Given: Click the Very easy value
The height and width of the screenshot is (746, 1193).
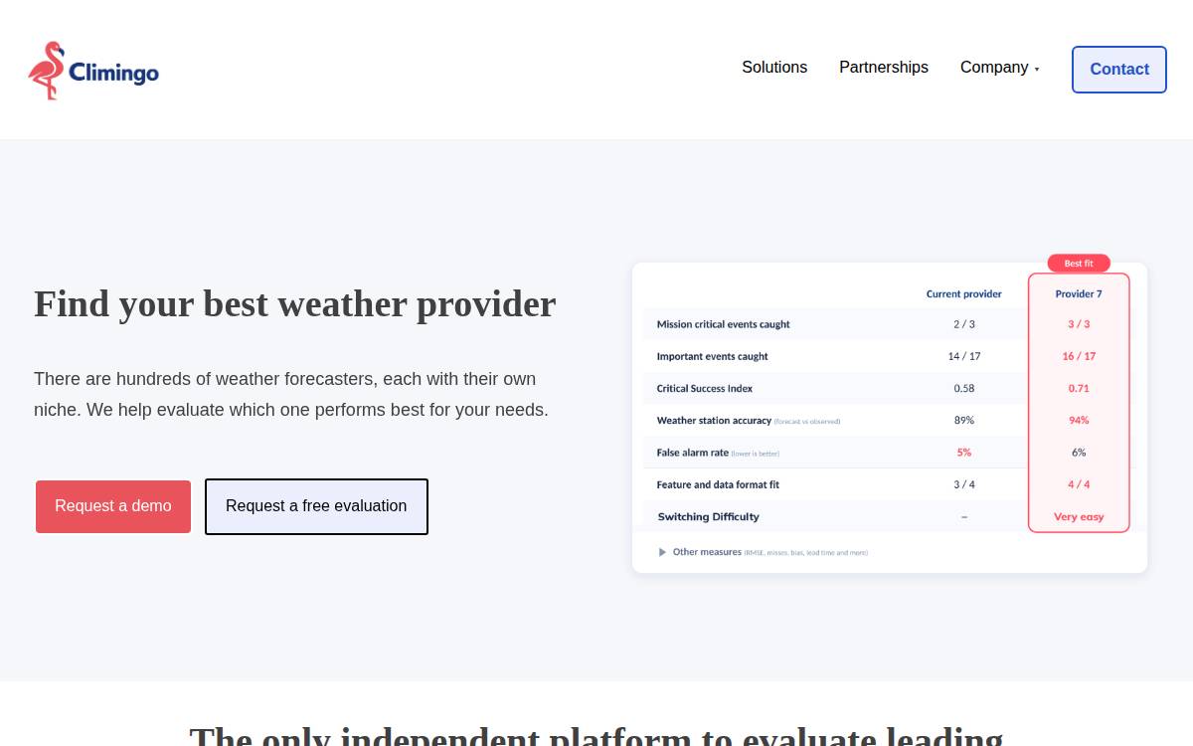Looking at the screenshot, I should (1079, 516).
